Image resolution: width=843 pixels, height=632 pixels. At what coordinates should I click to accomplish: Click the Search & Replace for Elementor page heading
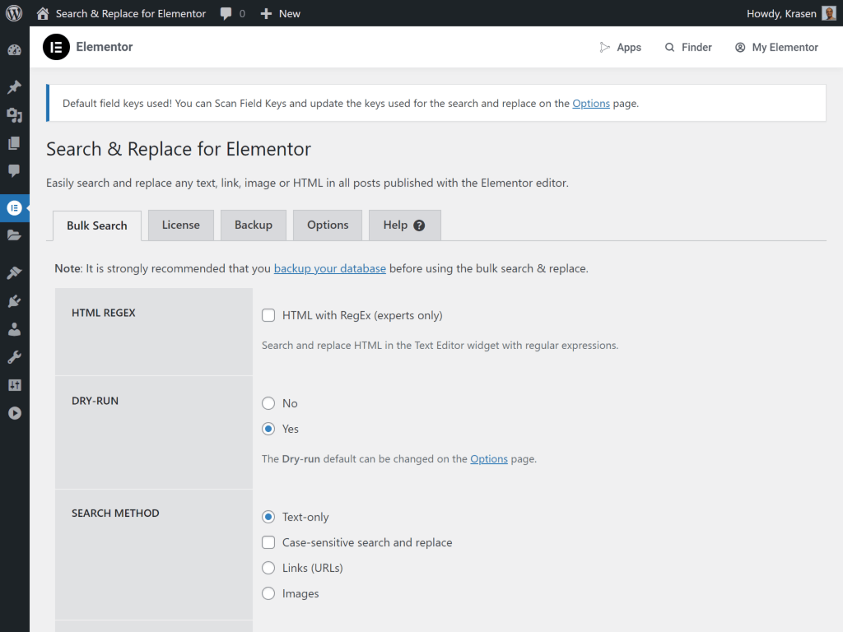[179, 149]
